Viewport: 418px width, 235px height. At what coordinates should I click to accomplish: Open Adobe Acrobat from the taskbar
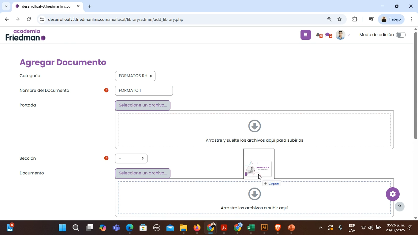coord(224,228)
